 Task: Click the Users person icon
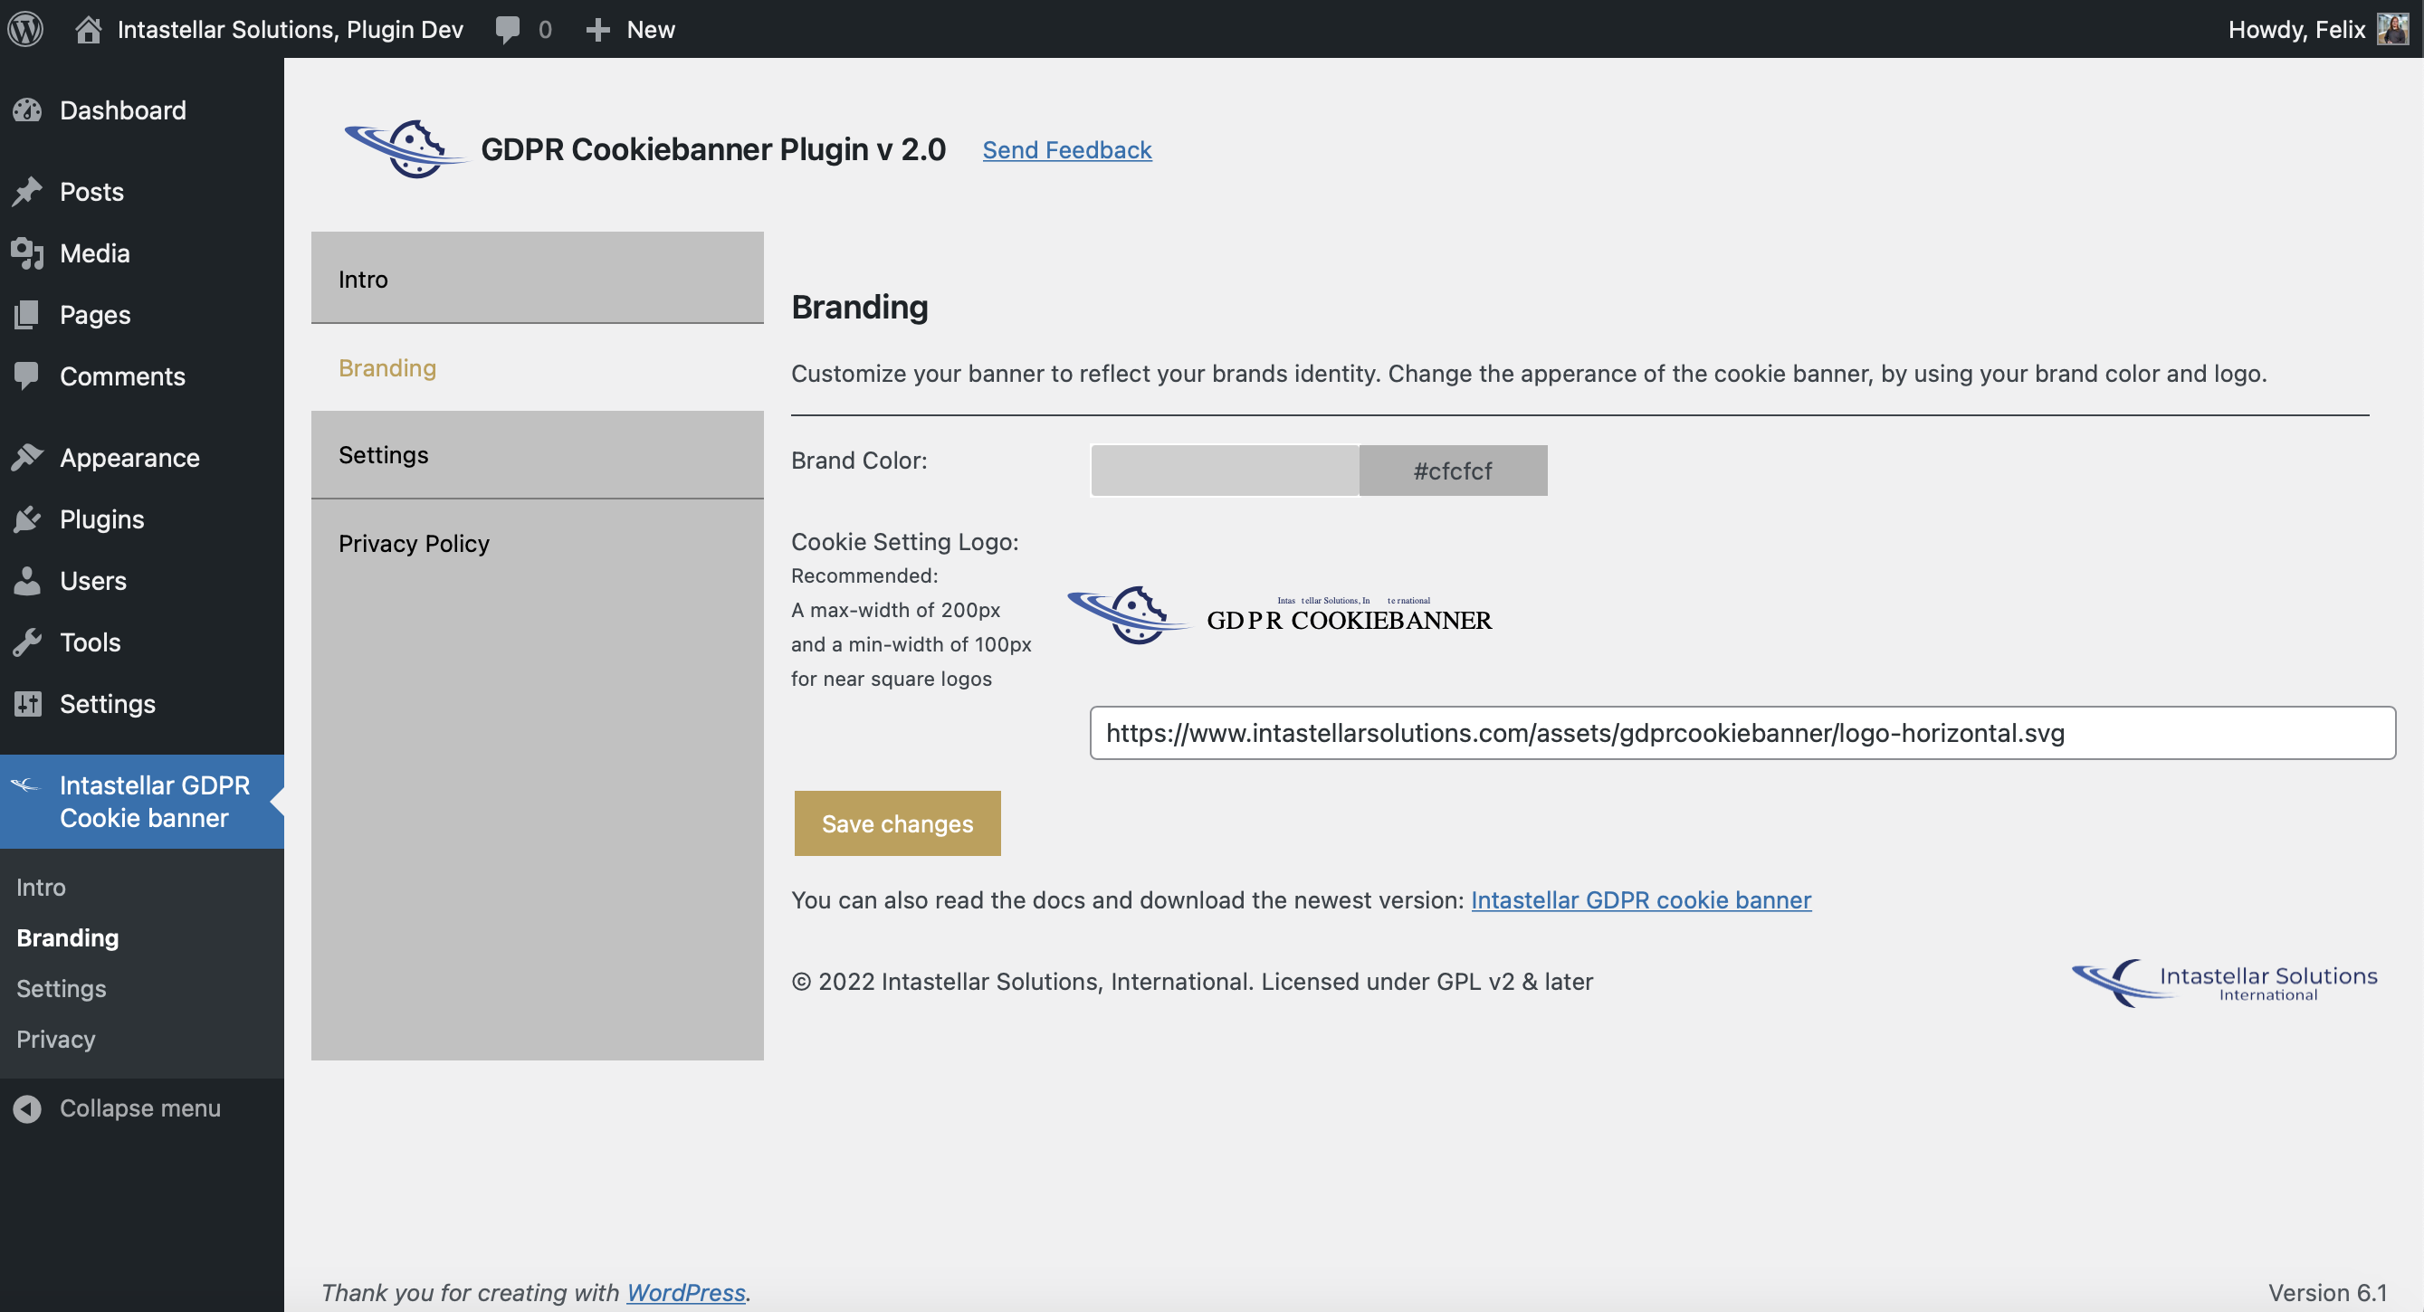click(x=27, y=581)
